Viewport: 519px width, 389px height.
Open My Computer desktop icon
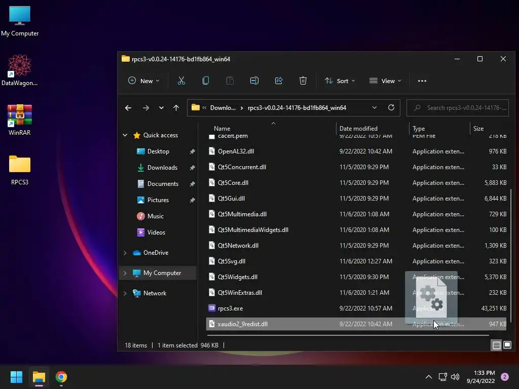coord(20,21)
